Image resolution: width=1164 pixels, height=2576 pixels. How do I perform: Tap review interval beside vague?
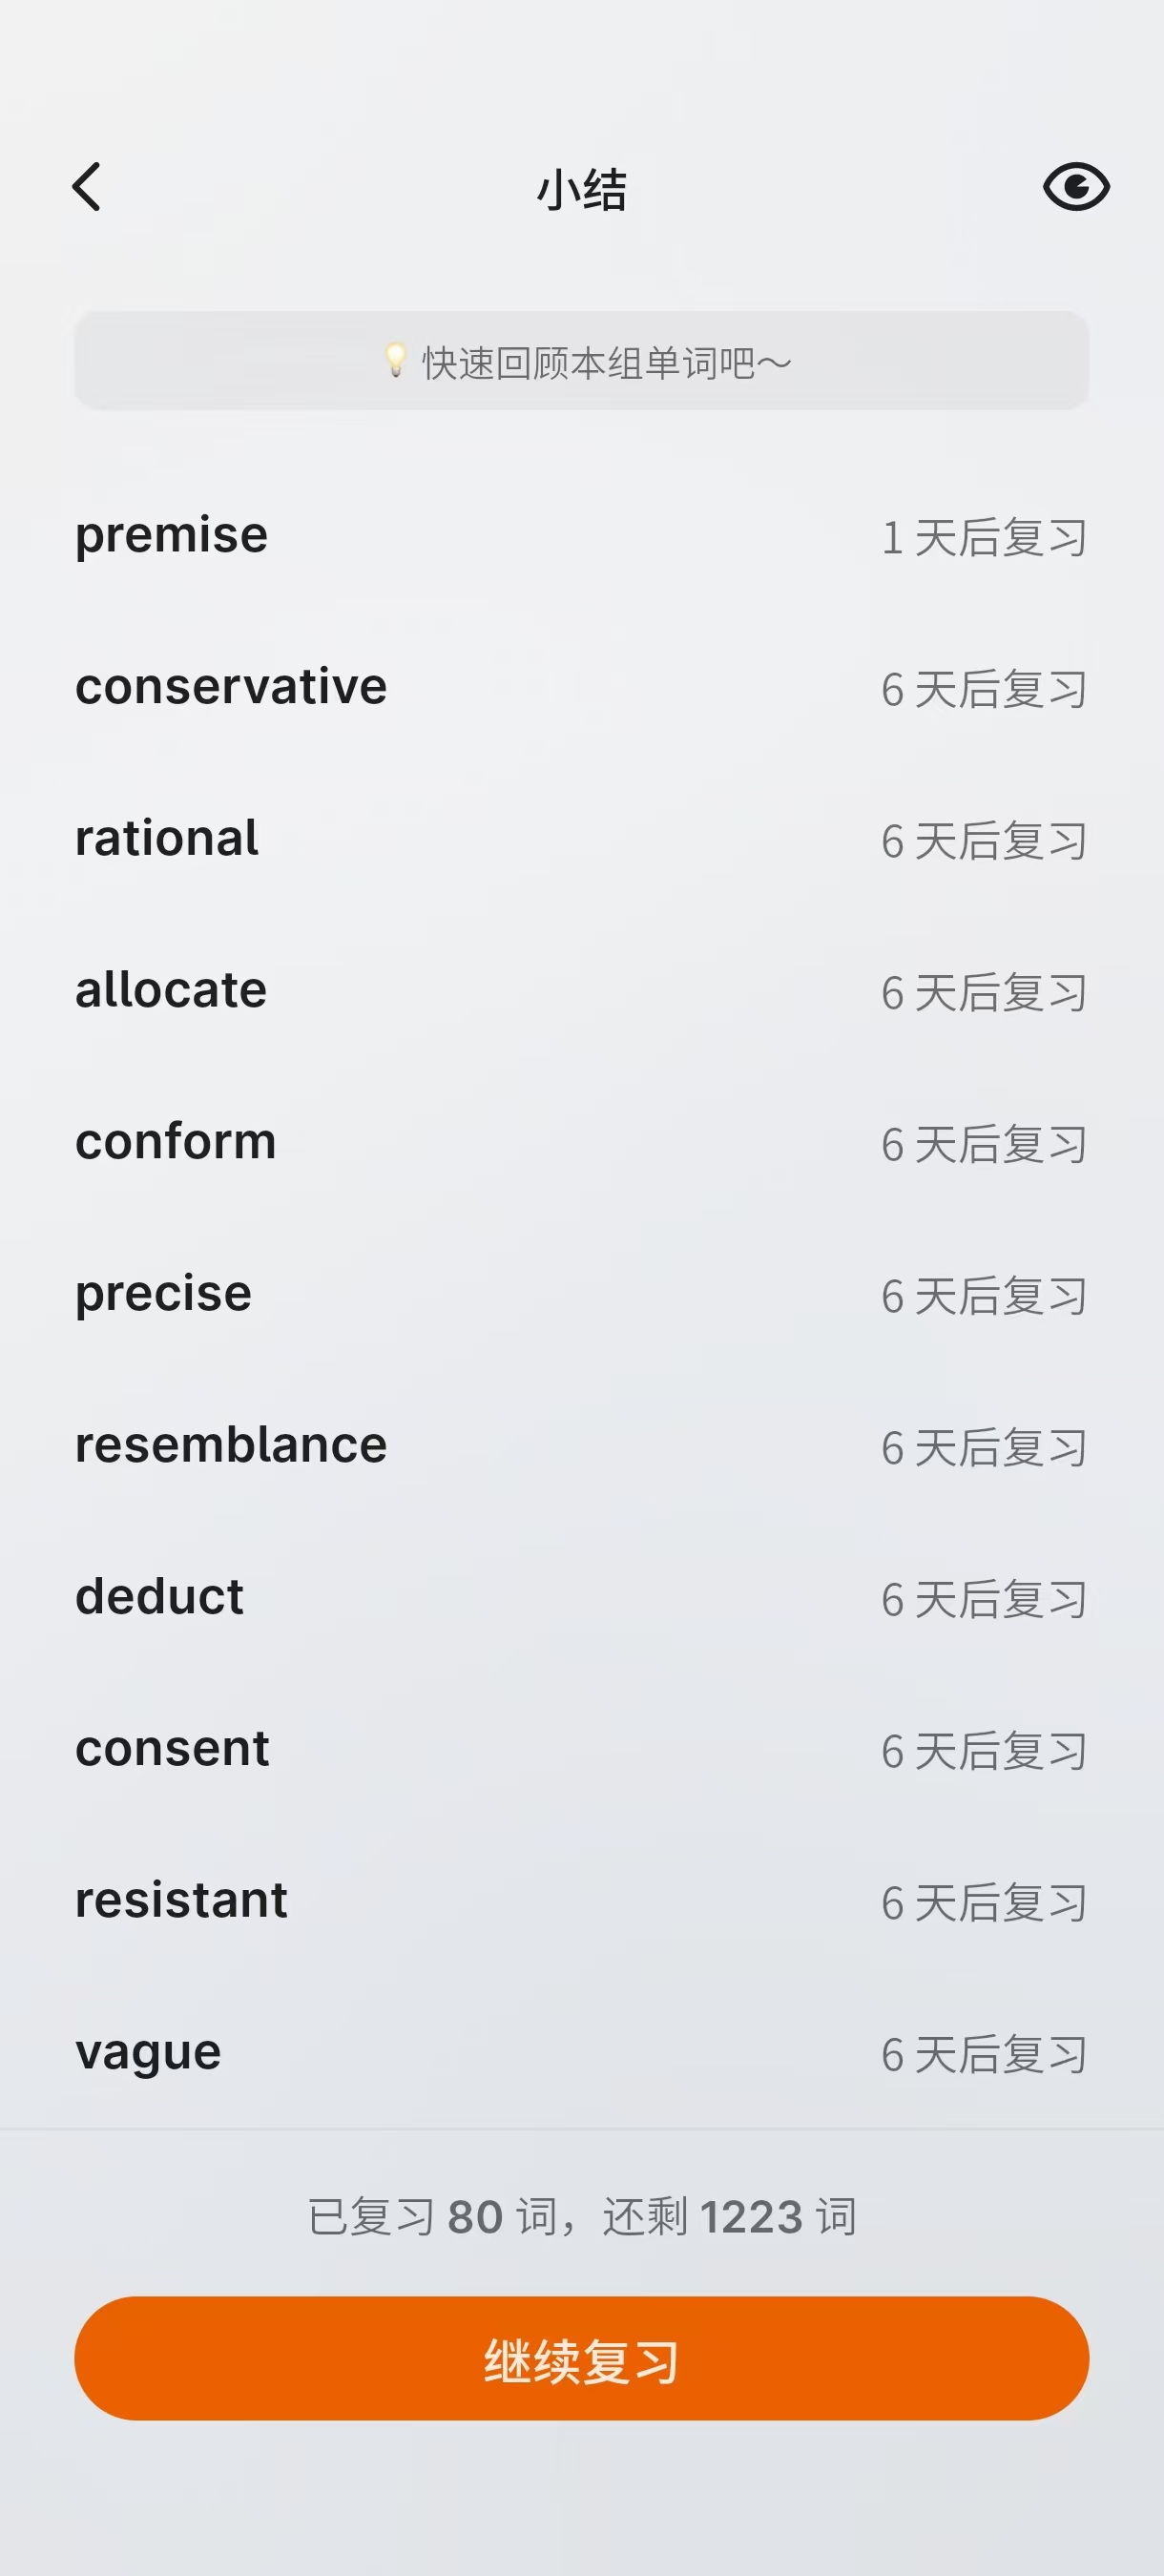pyautogui.click(x=984, y=2055)
